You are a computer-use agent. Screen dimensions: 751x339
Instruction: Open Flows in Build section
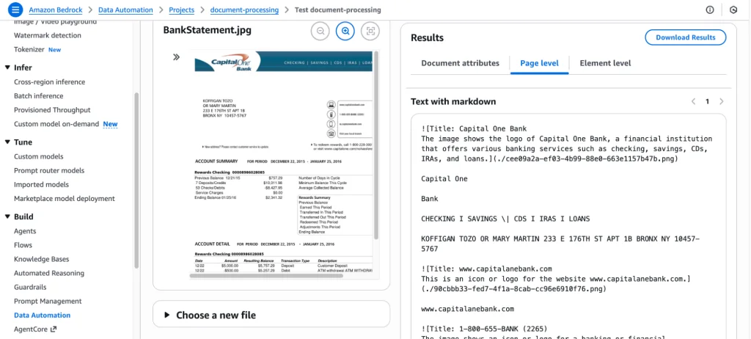[23, 245]
